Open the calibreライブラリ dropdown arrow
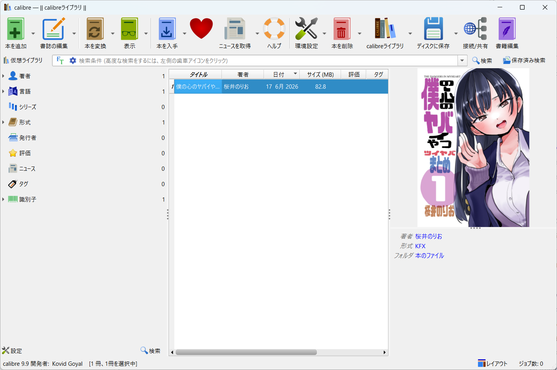 [x=410, y=34]
